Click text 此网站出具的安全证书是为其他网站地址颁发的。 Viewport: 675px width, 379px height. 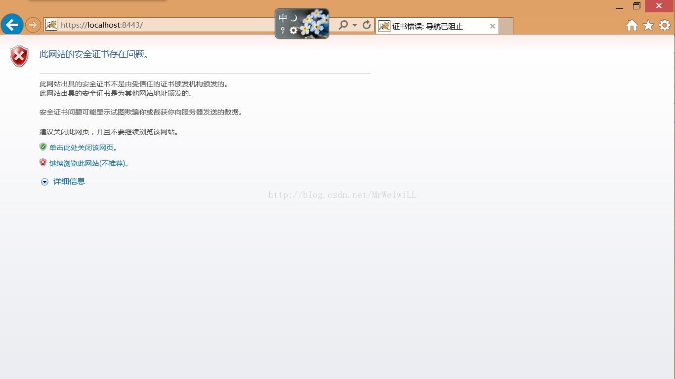pyautogui.click(x=116, y=93)
